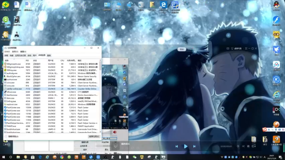The width and height of the screenshot is (285, 160).
Task: Select the cstrike-online.exe process row
Action: tap(52, 89)
